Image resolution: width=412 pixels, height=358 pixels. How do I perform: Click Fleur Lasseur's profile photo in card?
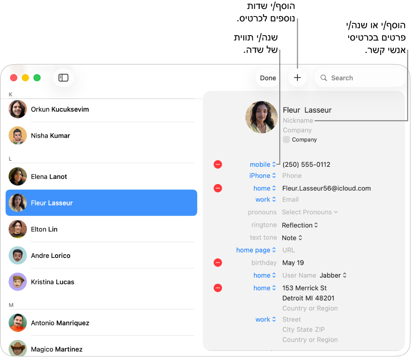[x=261, y=117]
